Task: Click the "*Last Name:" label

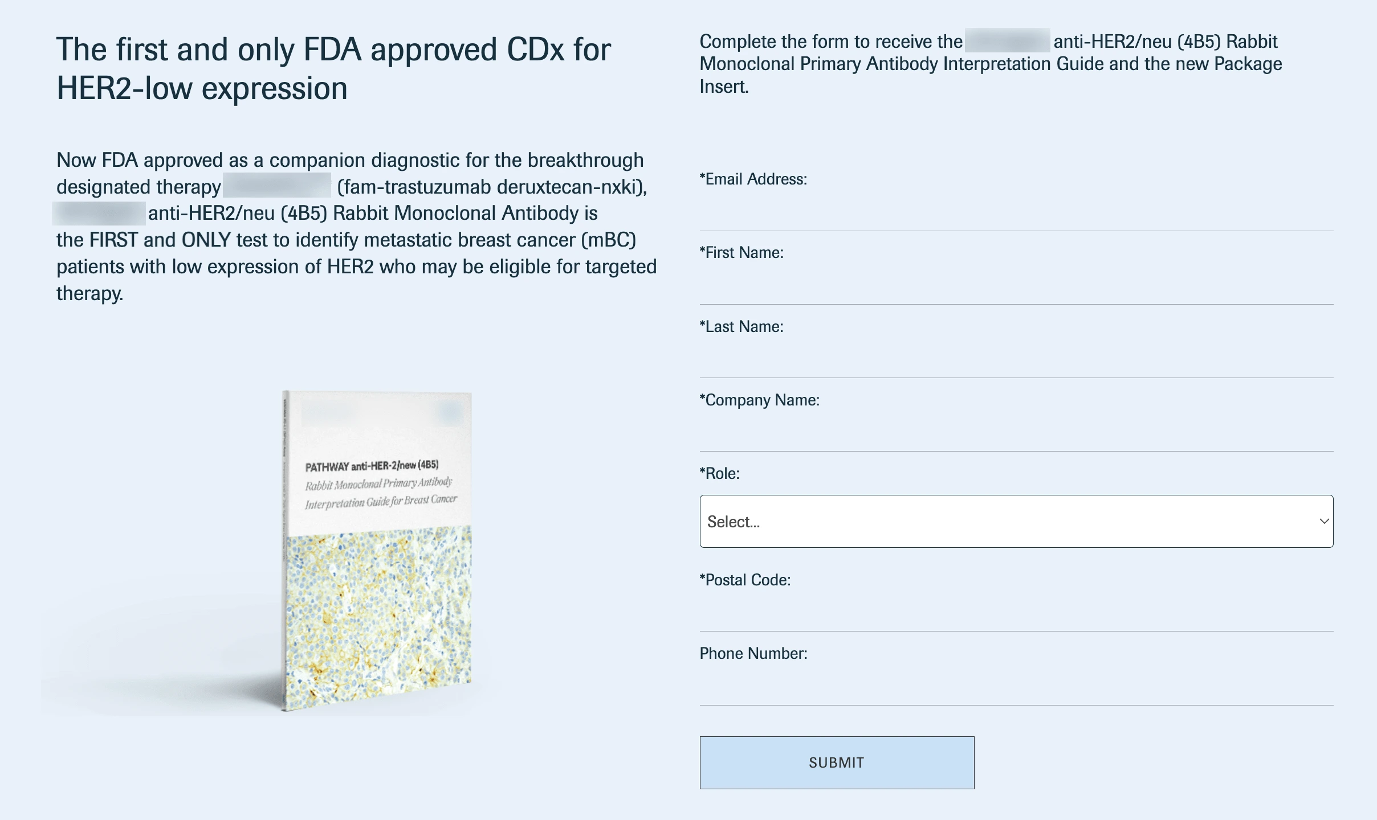Action: click(x=741, y=327)
